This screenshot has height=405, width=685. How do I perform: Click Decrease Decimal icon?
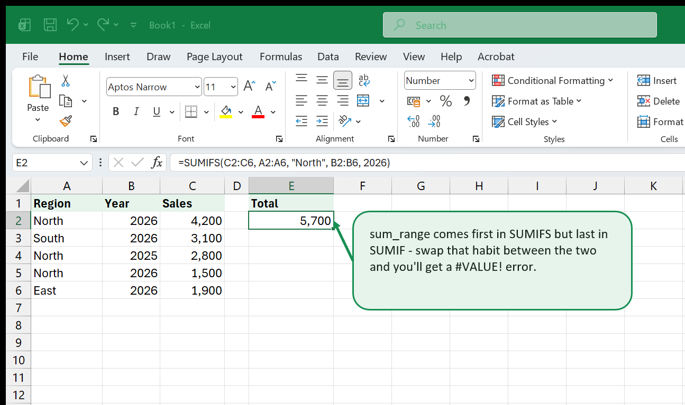tap(434, 121)
